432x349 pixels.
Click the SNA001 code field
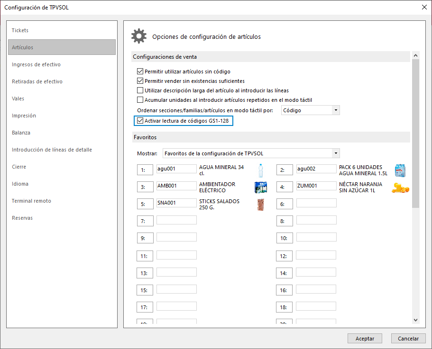coord(176,203)
